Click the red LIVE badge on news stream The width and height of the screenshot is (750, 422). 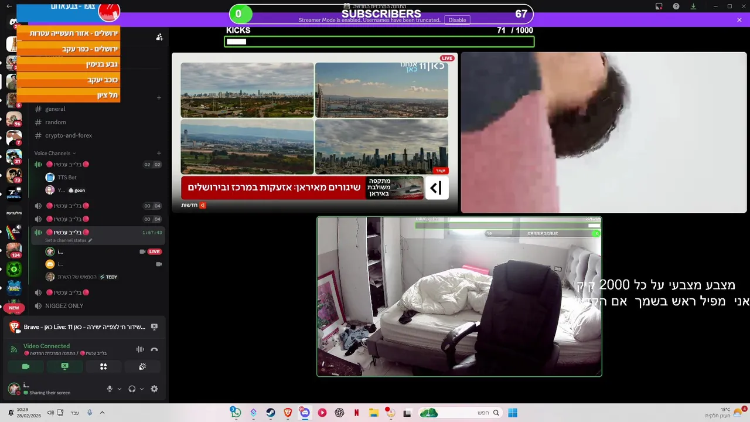point(447,59)
